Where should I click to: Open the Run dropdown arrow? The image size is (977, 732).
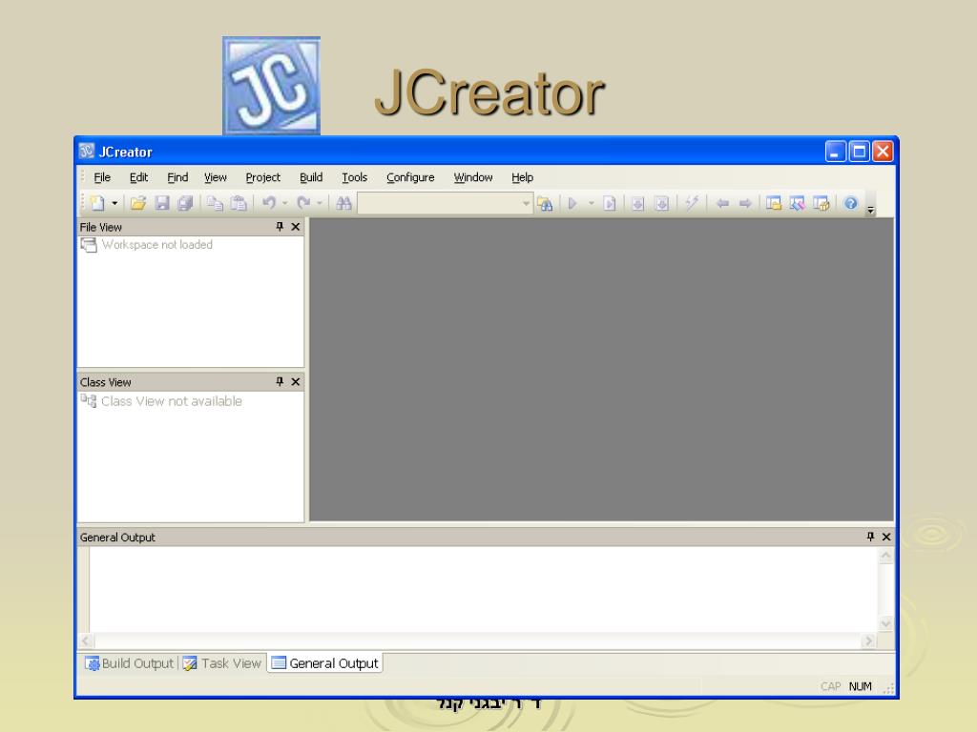(x=592, y=203)
